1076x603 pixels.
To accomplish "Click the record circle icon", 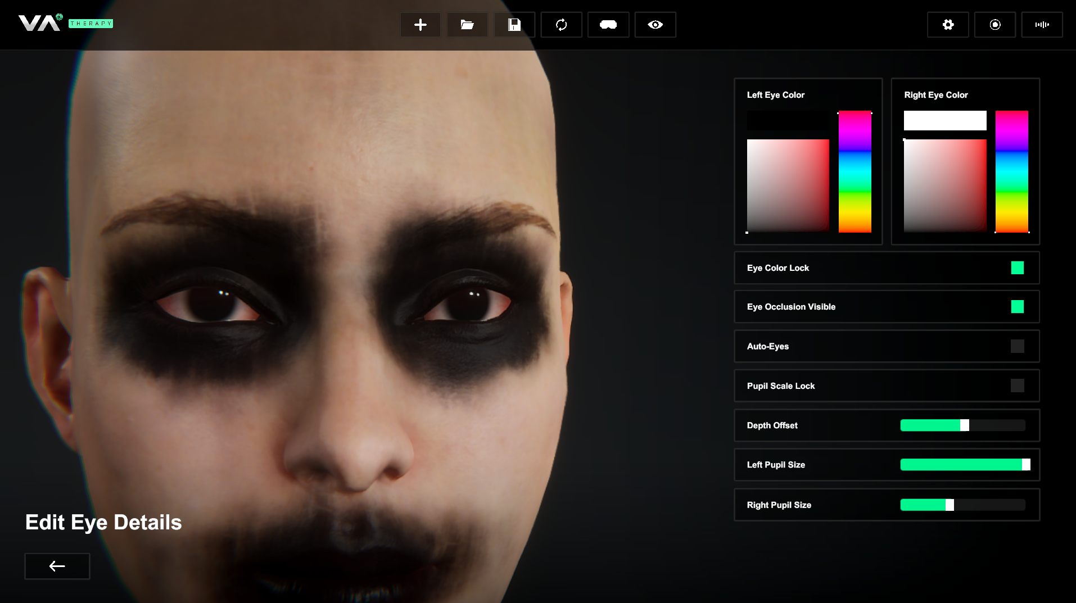I will (x=994, y=25).
